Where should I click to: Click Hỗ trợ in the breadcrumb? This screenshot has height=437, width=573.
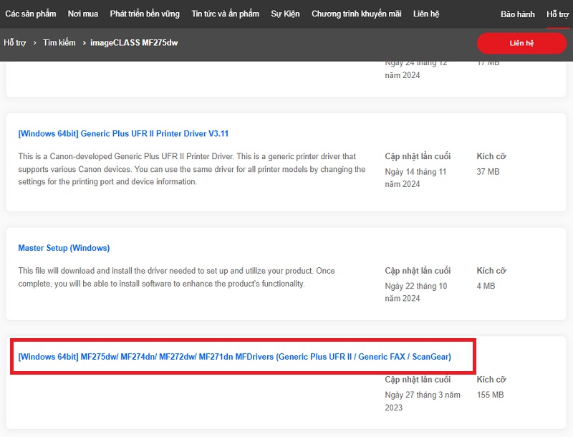coord(14,43)
